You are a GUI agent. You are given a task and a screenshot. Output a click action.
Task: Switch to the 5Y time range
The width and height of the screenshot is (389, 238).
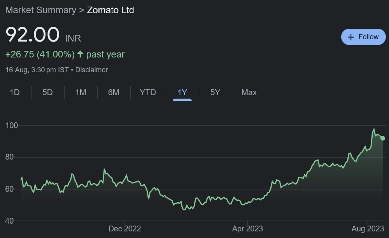[x=215, y=92]
